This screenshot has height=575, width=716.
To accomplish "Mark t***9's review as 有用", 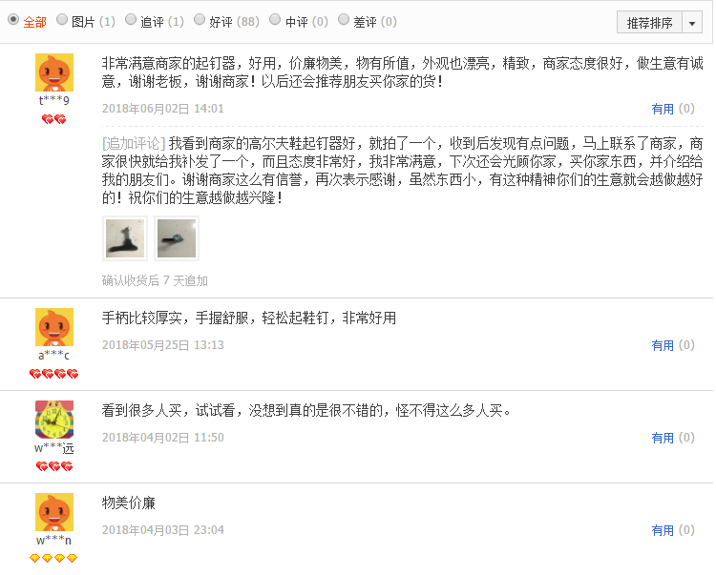I will click(663, 109).
